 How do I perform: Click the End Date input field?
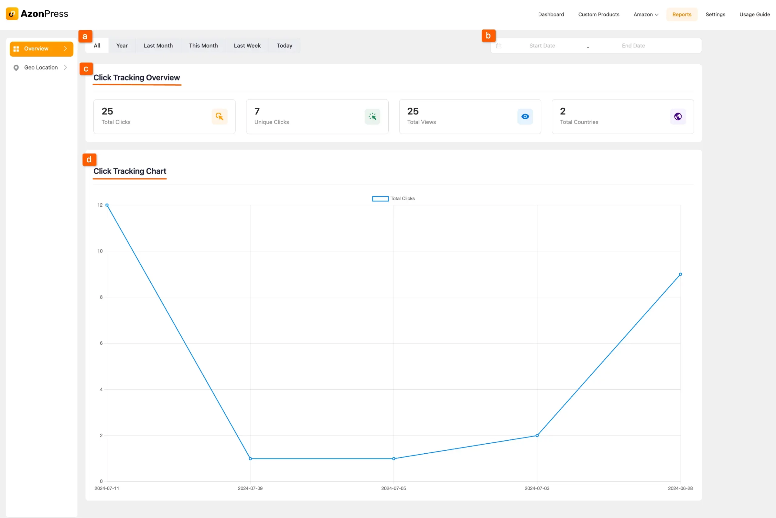tap(633, 46)
